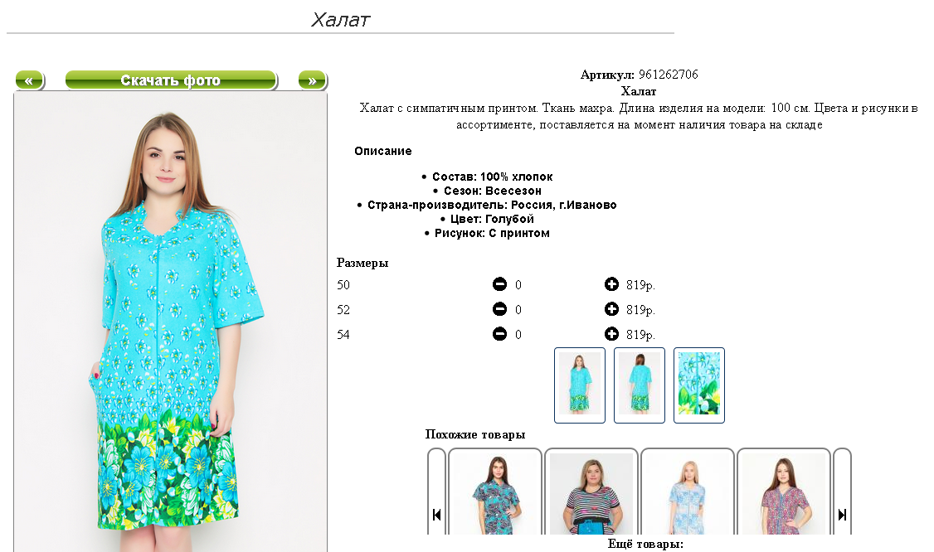Open similar product with light blue robe

688,491
